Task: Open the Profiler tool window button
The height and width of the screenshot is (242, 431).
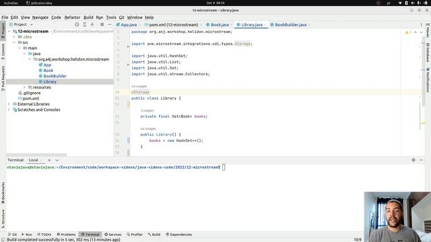Action: [135, 235]
